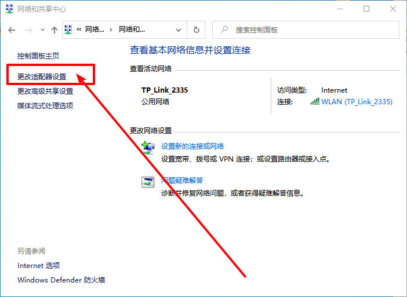The width and height of the screenshot is (407, 297).
Task: Open 更改高级共享设置 link
Action: click(45, 91)
